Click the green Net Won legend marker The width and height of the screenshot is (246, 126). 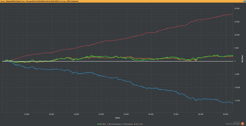[x=98, y=124]
